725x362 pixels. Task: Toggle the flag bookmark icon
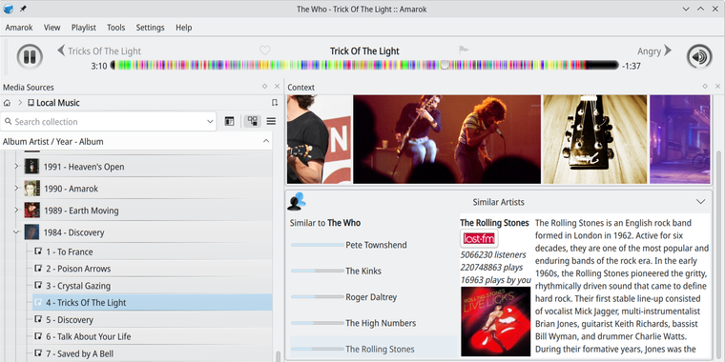point(464,50)
